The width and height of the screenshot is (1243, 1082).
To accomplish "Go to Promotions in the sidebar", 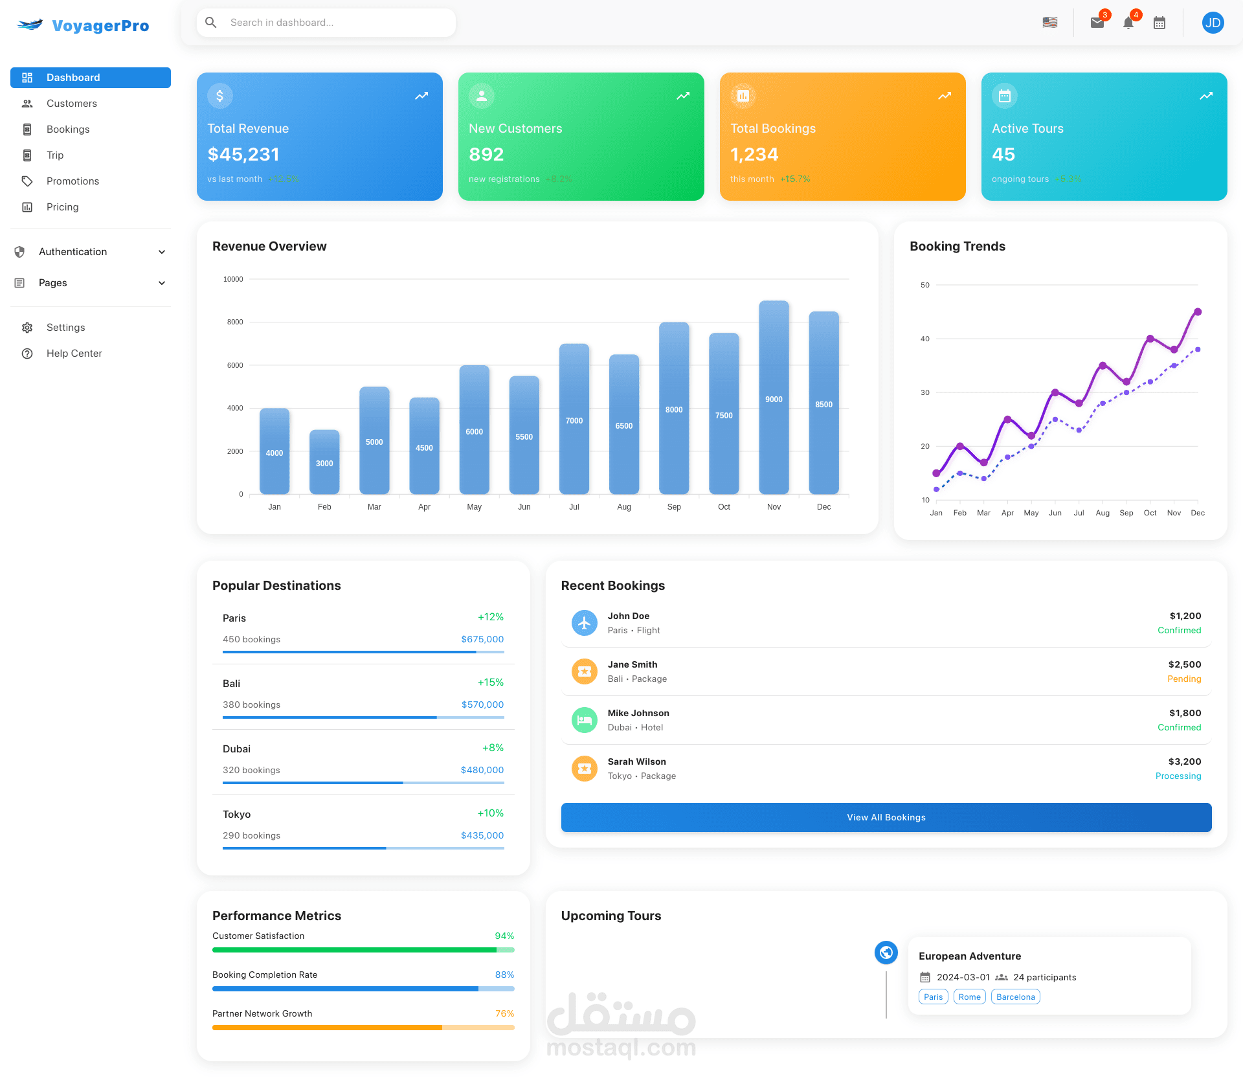I will [73, 181].
